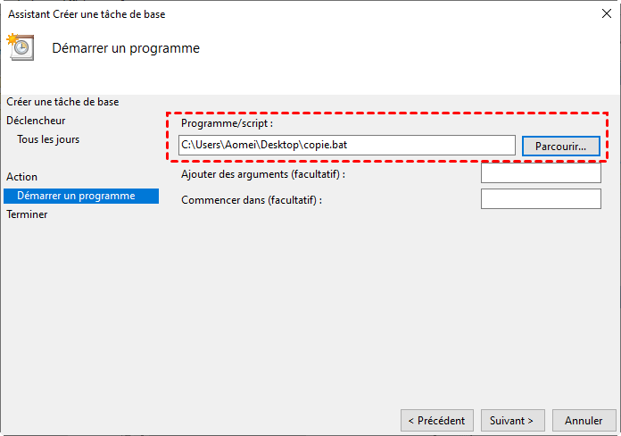Click the Programme/script path field
621x436 pixels.
click(x=346, y=145)
